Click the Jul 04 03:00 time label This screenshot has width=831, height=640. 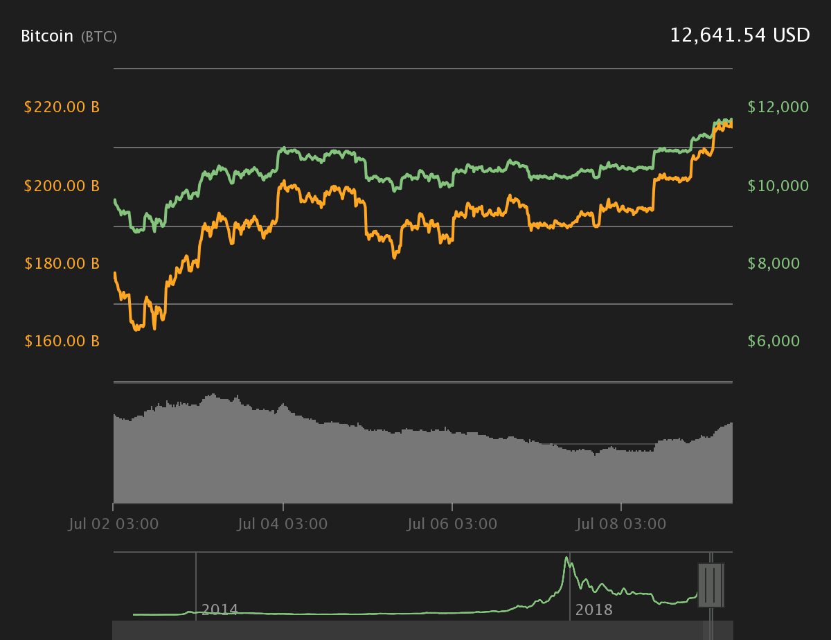pos(283,524)
